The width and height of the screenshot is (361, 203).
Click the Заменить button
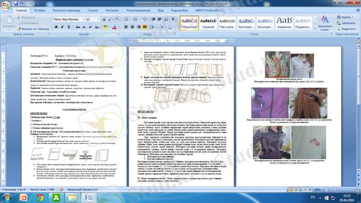coord(344,23)
